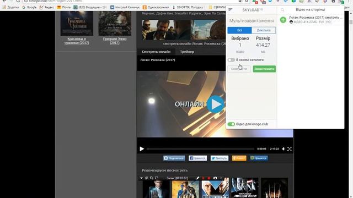Image resolution: width=353 pixels, height=198 pixels.
Task: Click the video source icon beside 'ВІДЕО 414.27МБ'
Action: (291, 22)
